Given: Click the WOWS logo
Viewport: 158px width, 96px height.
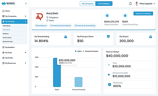Looking at the screenshot, I should (x=8, y=4).
